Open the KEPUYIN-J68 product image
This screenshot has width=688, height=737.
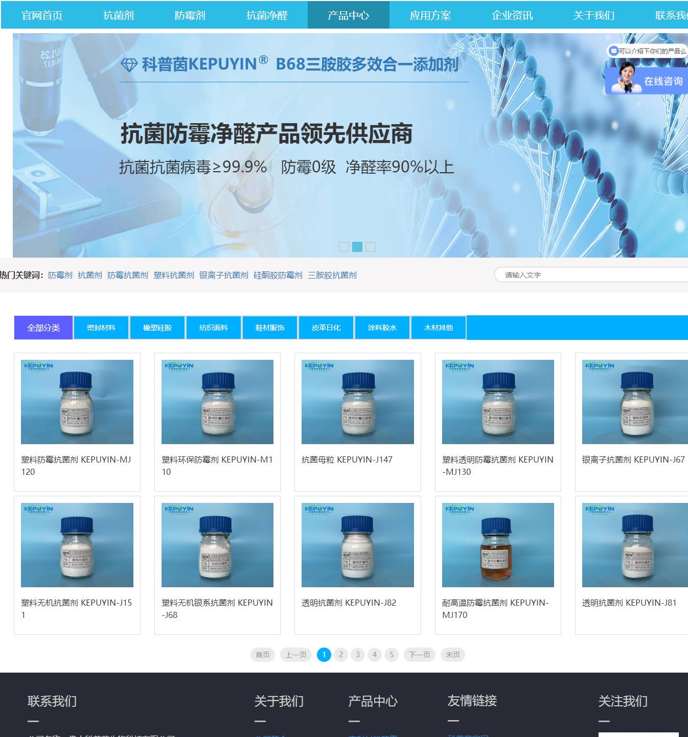217,545
